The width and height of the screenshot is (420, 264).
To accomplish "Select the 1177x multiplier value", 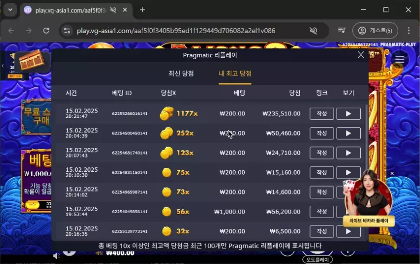I will click(x=187, y=113).
